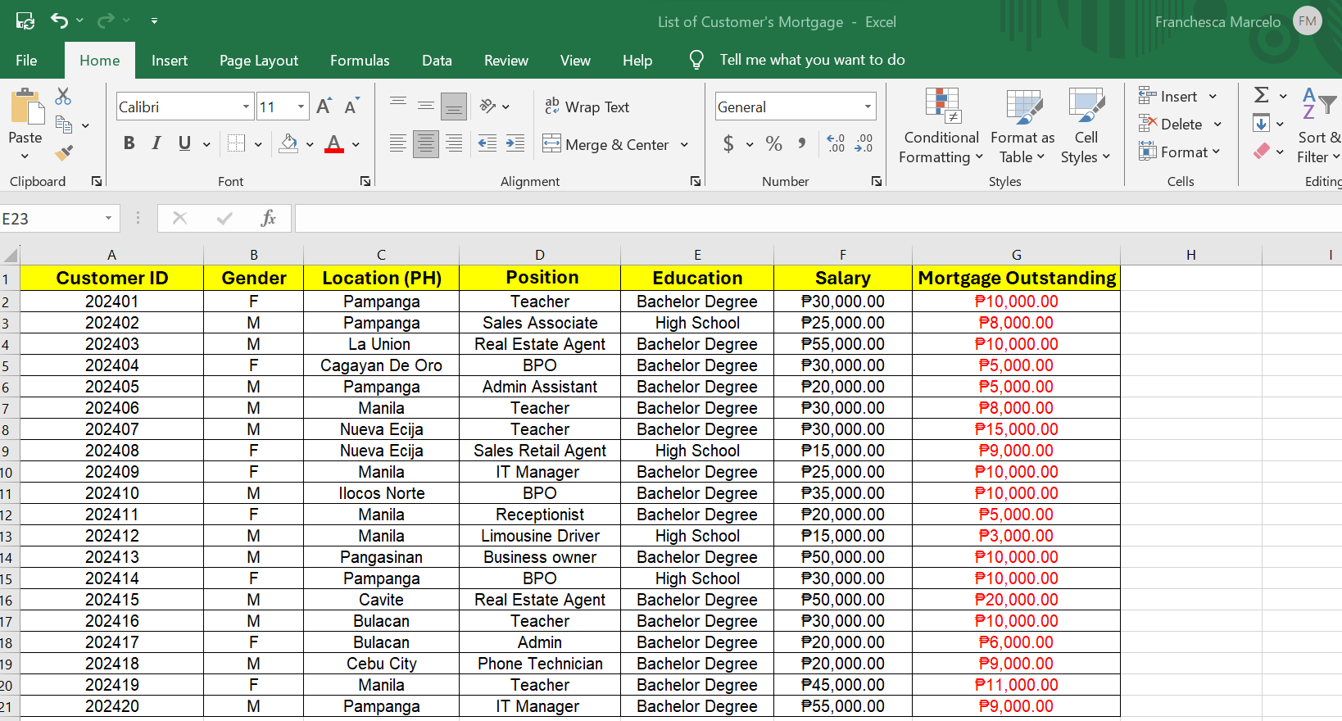Open Format as Table gallery
The image size is (1342, 721).
pos(1022,125)
